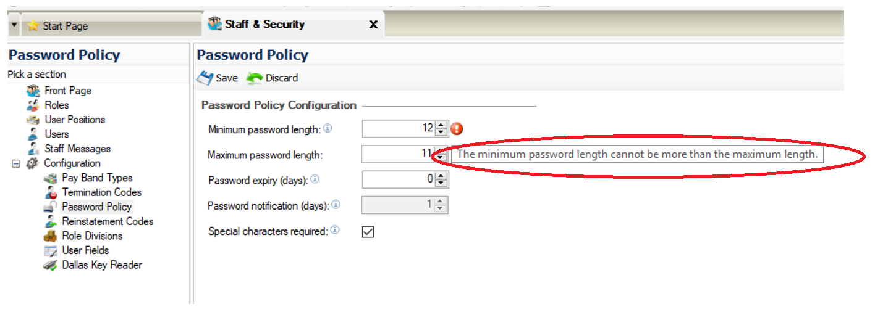This screenshot has height=312, width=875.
Task: Close the Staff & Security tab
Action: [373, 25]
